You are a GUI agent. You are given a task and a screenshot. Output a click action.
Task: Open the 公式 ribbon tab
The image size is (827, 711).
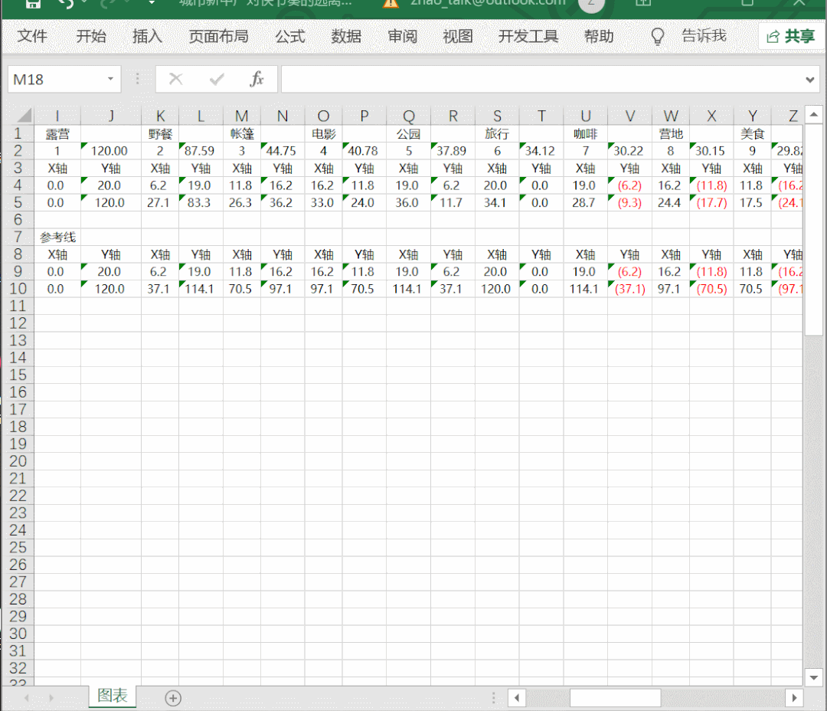[290, 37]
